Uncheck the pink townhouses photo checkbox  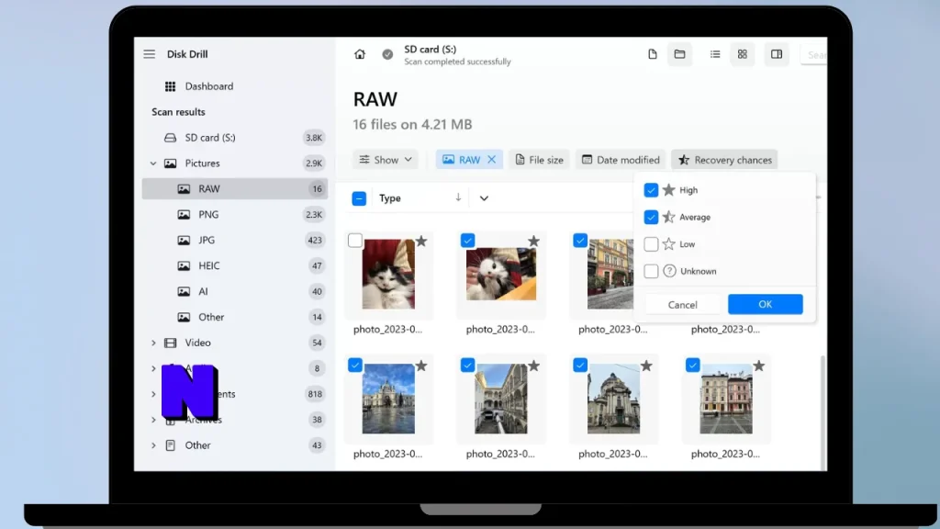point(692,365)
